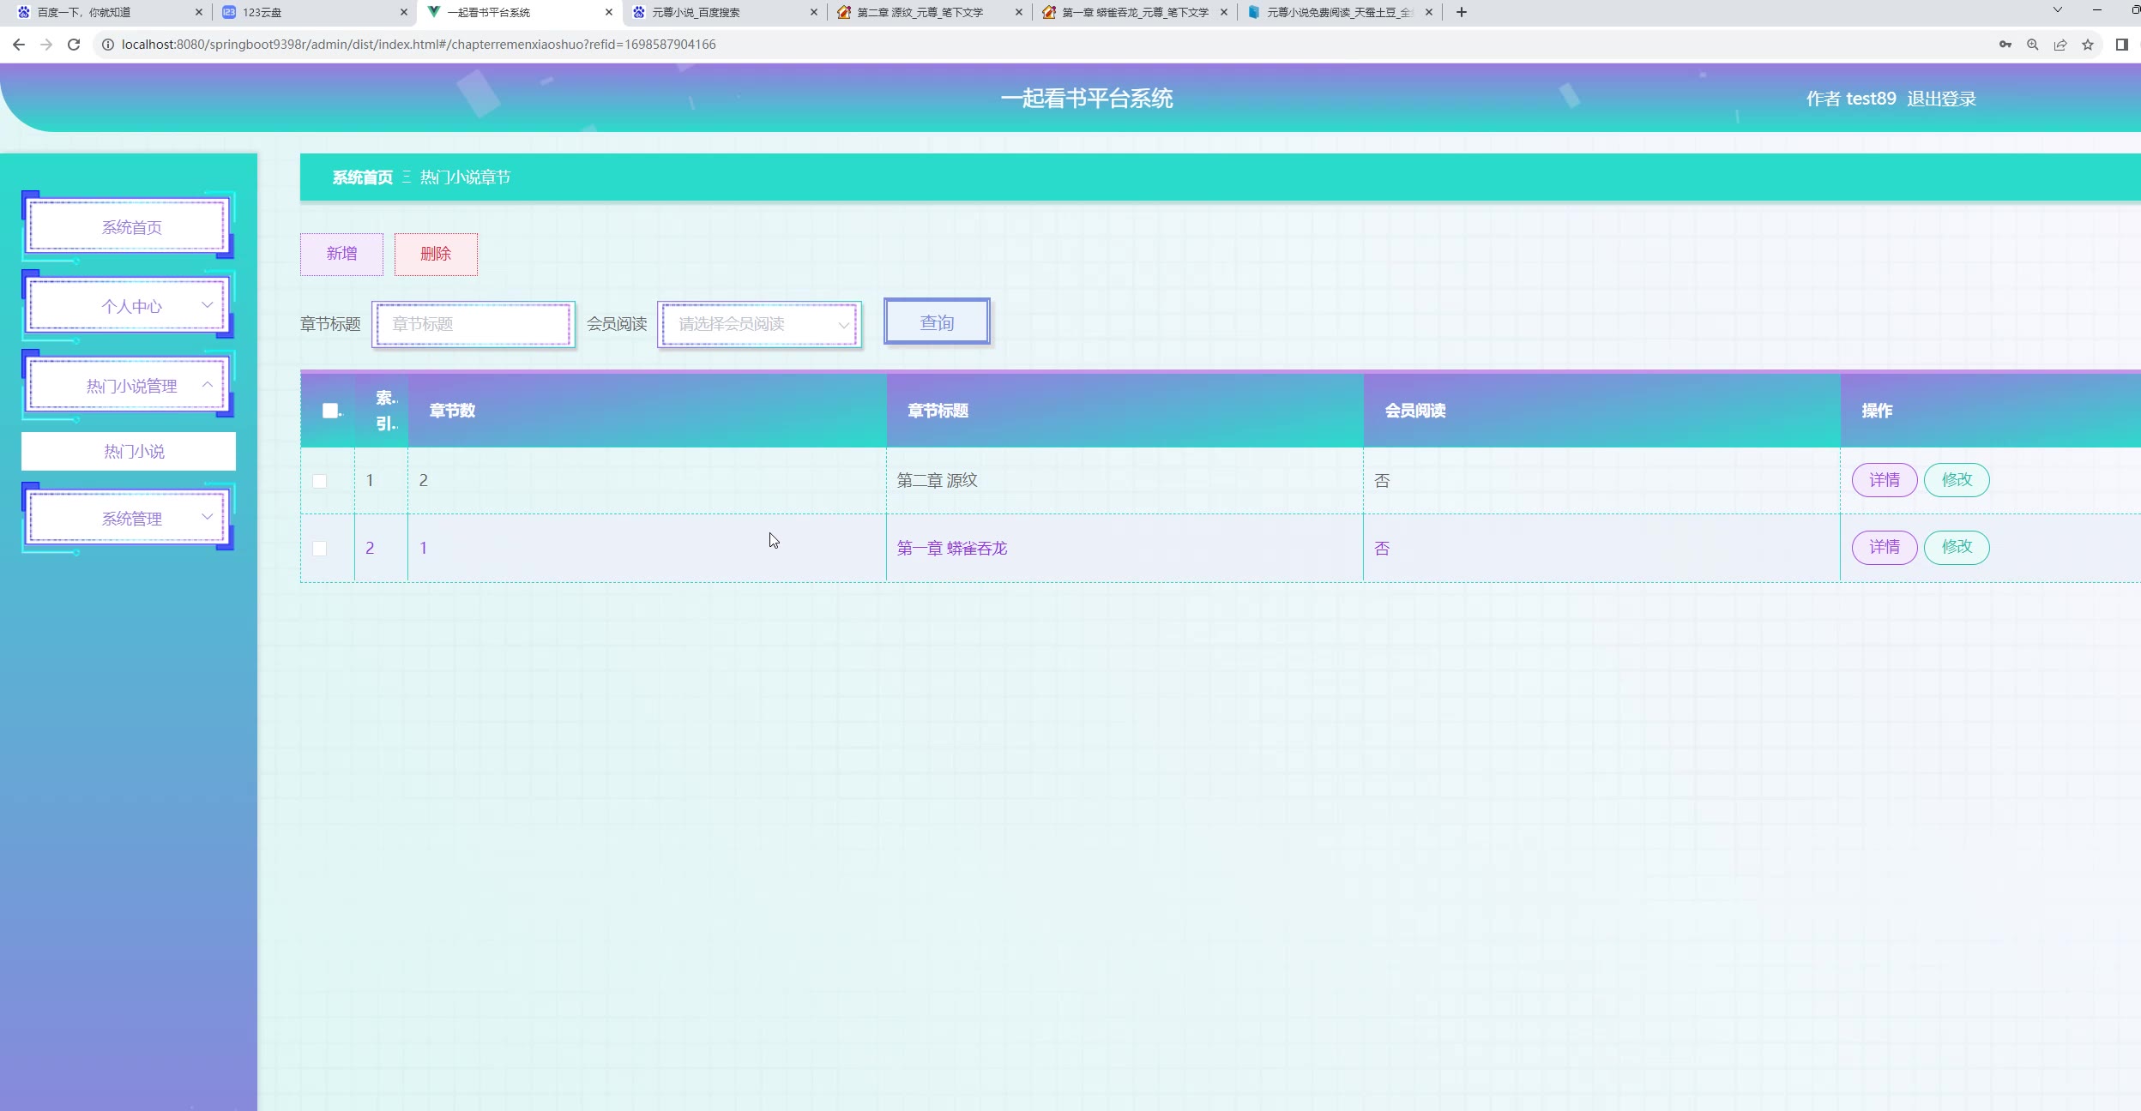
Task: Toggle the select-all checkbox in table header
Action: click(329, 411)
